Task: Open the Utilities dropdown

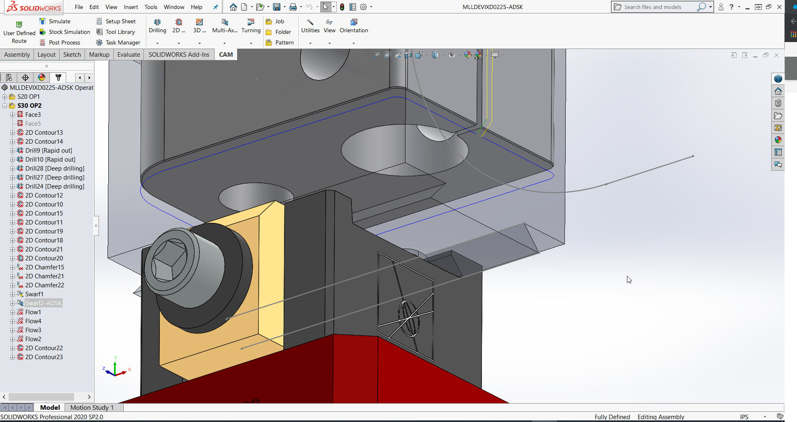Action: (310, 43)
